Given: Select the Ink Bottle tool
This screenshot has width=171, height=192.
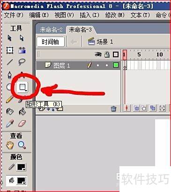Looking at the screenshot, I should pos(10,111).
